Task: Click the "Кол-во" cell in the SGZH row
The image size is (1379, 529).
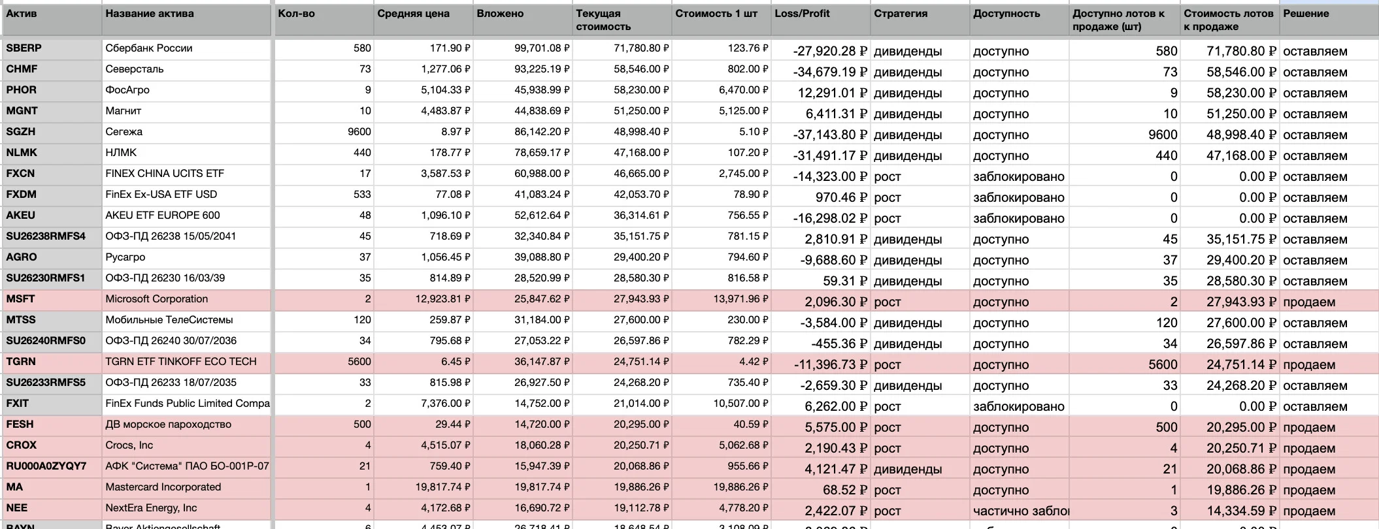Action: point(324,133)
